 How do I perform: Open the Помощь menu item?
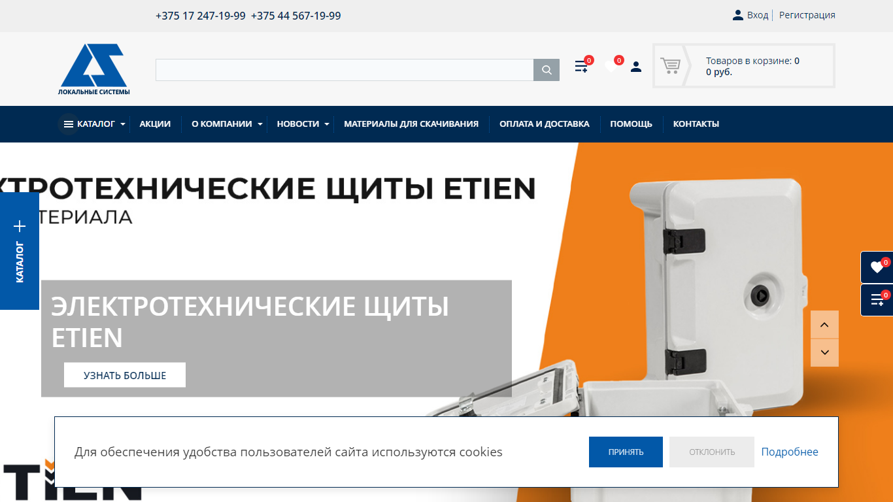coord(632,124)
